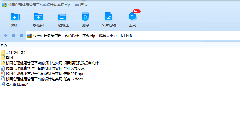Click the folder icon of 项目源码及数据库文件
Image resolution: width=240 pixels, height=137 pixels.
(x=3, y=63)
